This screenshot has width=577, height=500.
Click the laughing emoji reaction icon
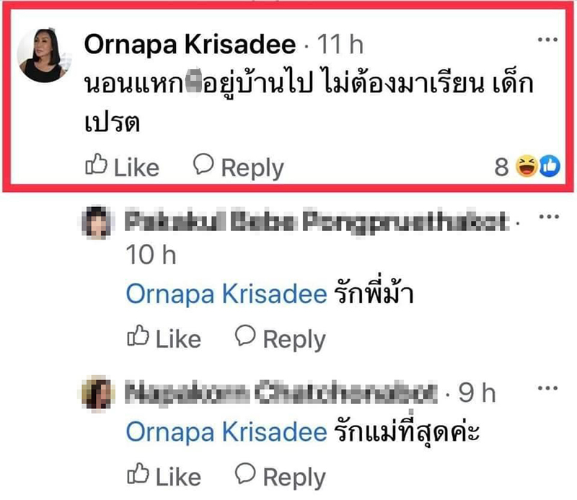(x=526, y=165)
